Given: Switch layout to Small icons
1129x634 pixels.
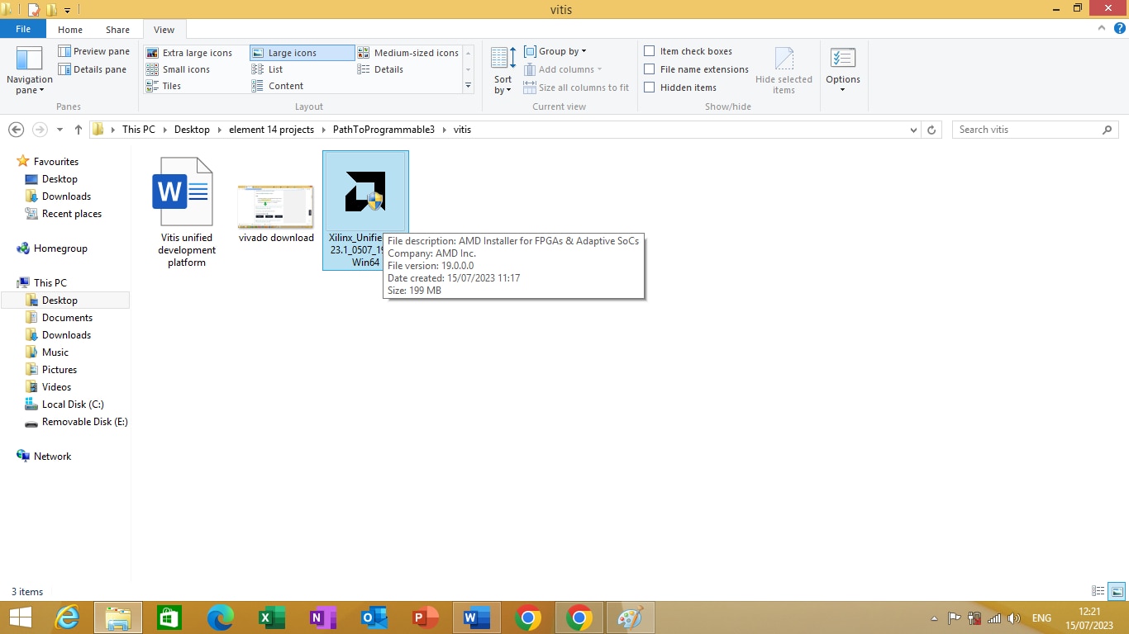Looking at the screenshot, I should 178,69.
